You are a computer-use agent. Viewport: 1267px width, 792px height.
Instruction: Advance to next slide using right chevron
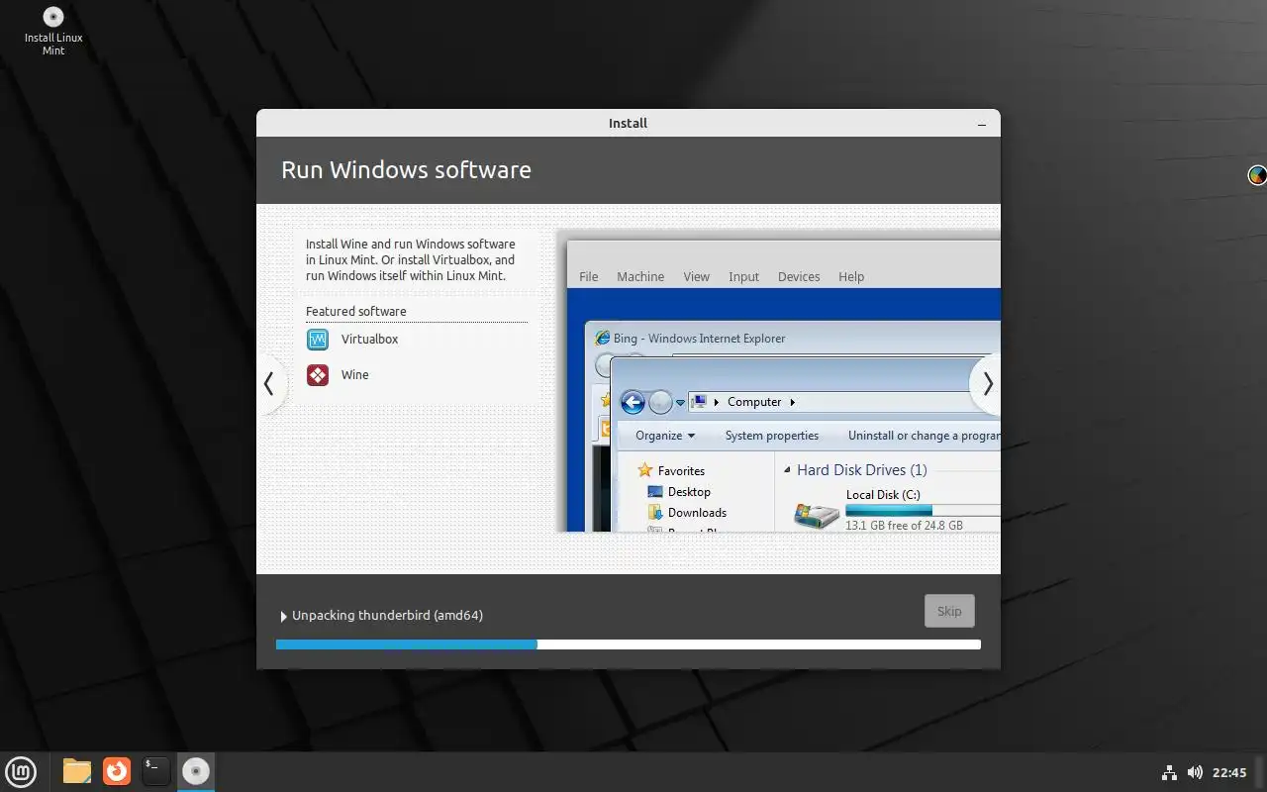click(987, 384)
